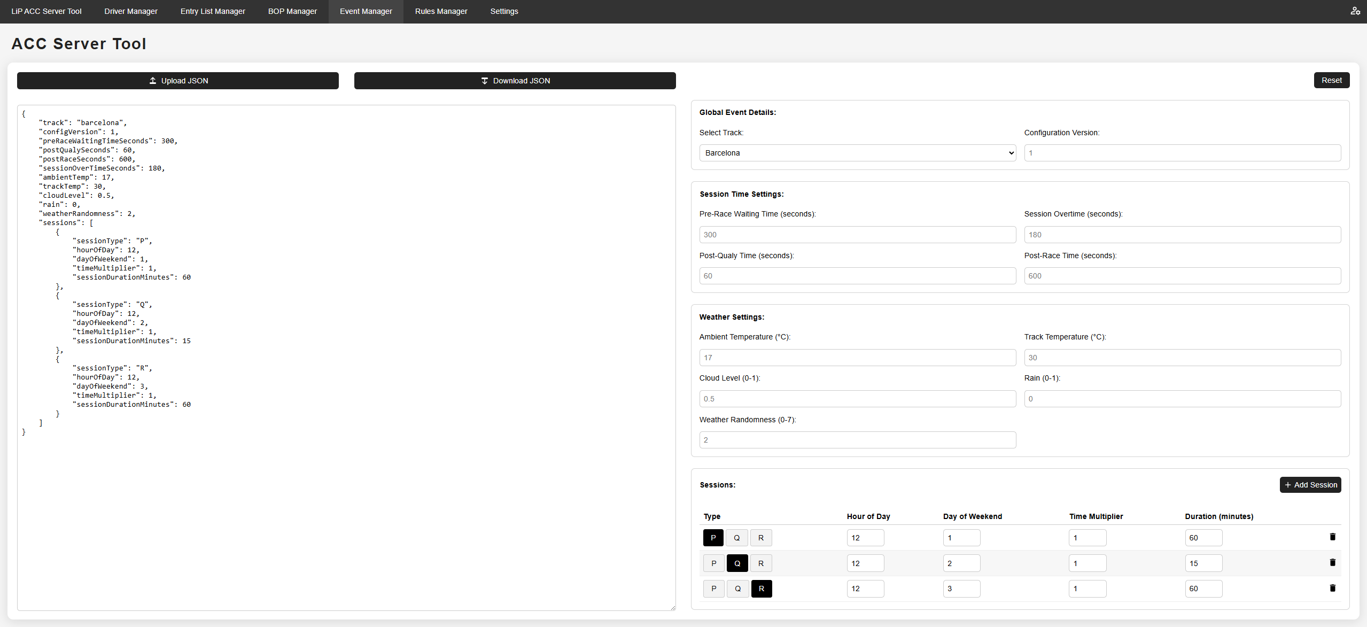This screenshot has width=1367, height=627.
Task: Edit Time Multiplier for race session
Action: (1088, 589)
